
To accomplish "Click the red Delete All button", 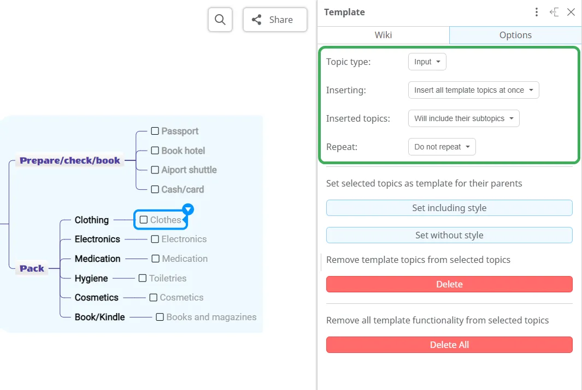I will coord(449,345).
